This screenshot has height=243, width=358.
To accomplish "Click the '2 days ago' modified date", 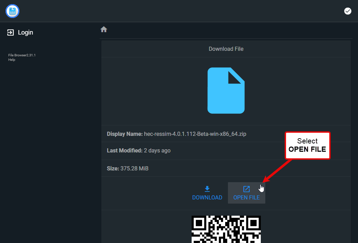I will tap(157, 150).
